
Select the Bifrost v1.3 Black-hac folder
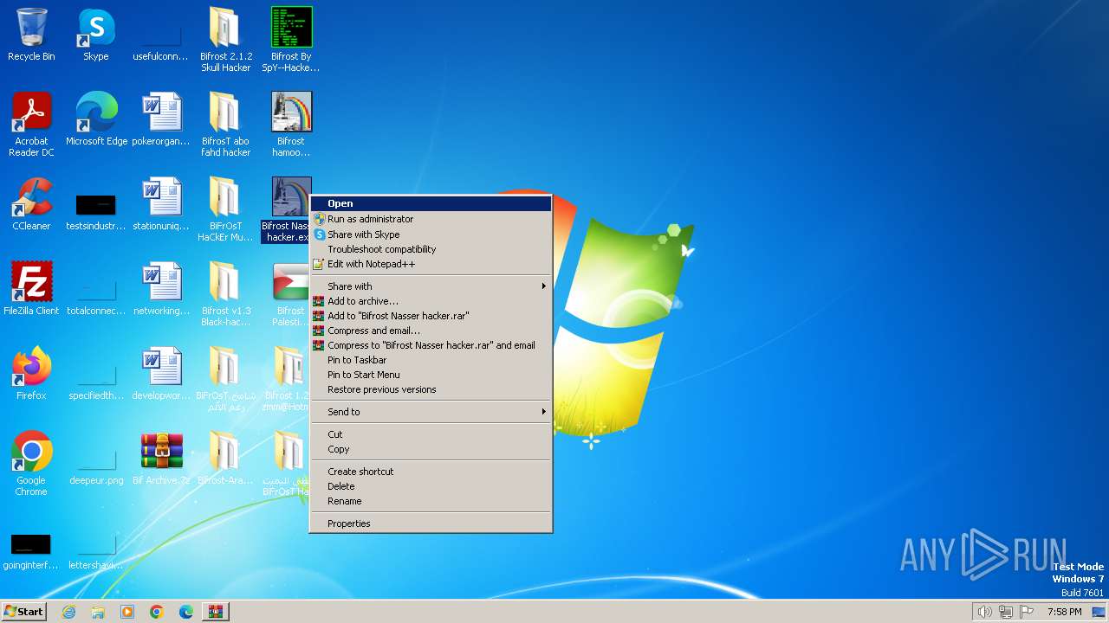(225, 293)
